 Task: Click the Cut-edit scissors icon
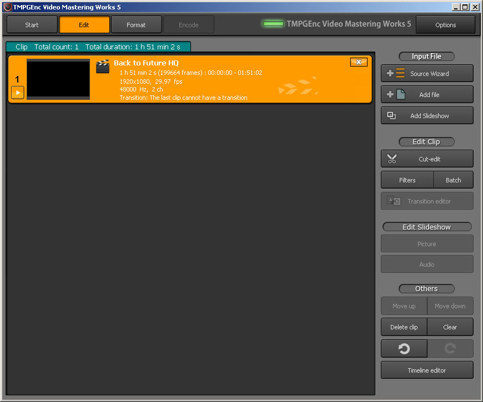click(x=392, y=159)
